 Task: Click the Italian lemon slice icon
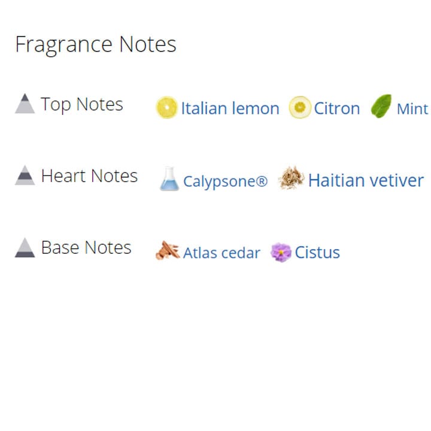click(166, 108)
